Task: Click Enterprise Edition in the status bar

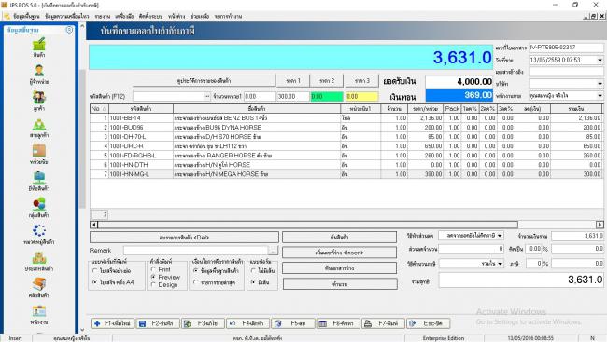Action: click(x=444, y=338)
